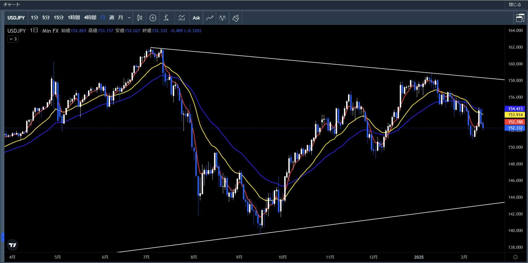Switch to 1時間 timeframe
The height and width of the screenshot is (263, 528).
[x=74, y=18]
